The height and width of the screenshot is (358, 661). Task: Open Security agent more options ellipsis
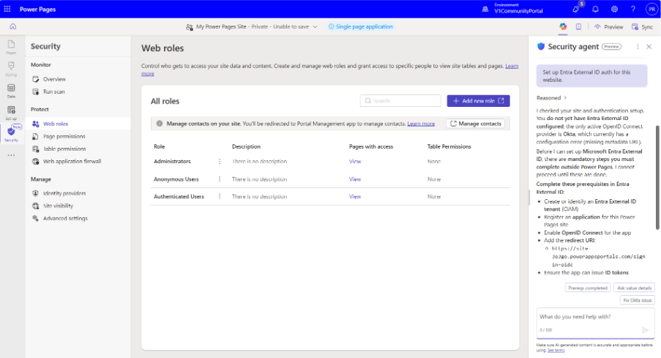click(638, 47)
